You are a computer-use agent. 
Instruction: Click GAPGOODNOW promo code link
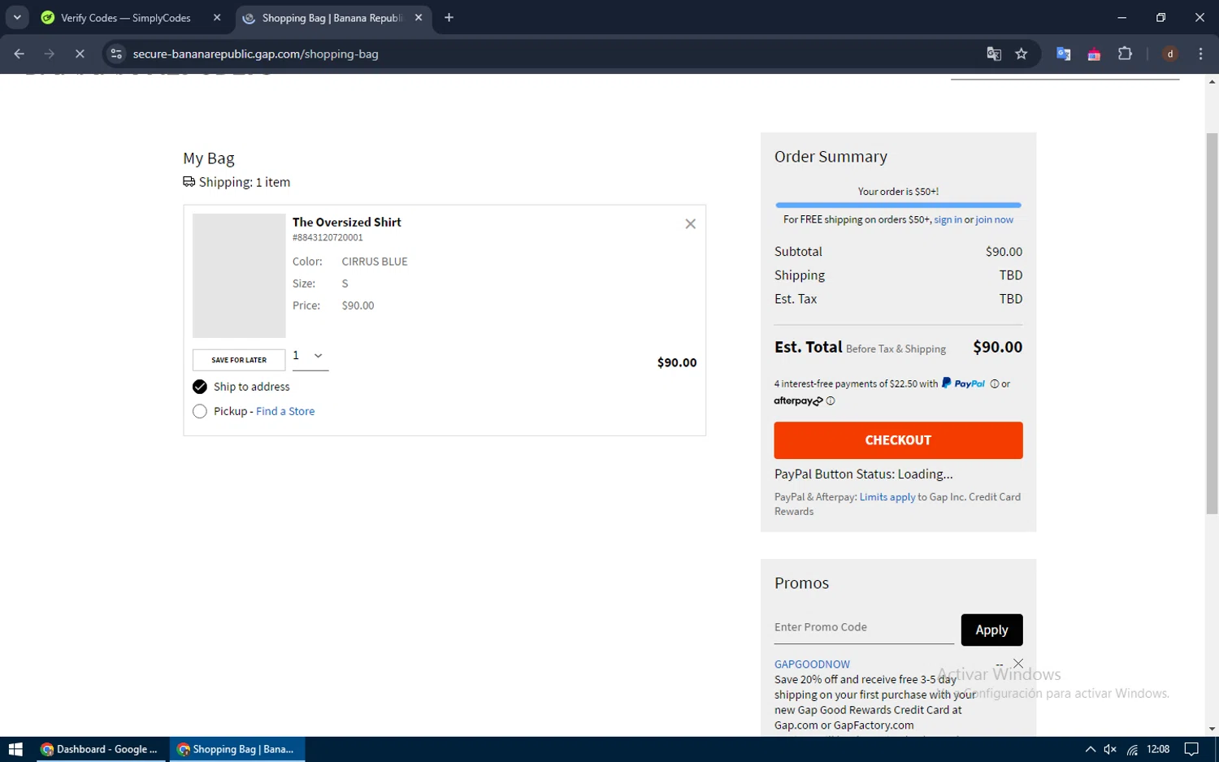812,665
